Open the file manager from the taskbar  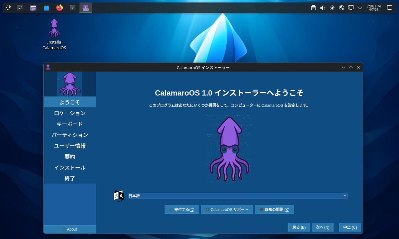pos(33,8)
